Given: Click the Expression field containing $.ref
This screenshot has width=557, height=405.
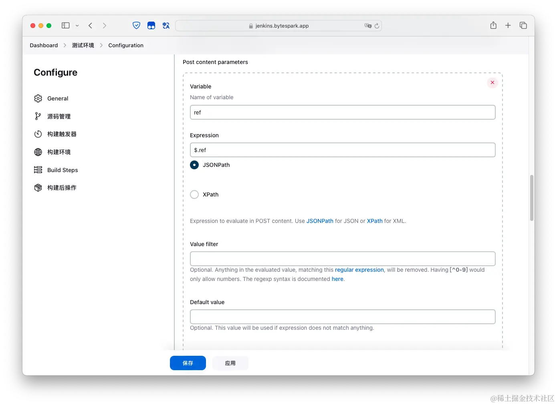Looking at the screenshot, I should coord(343,150).
